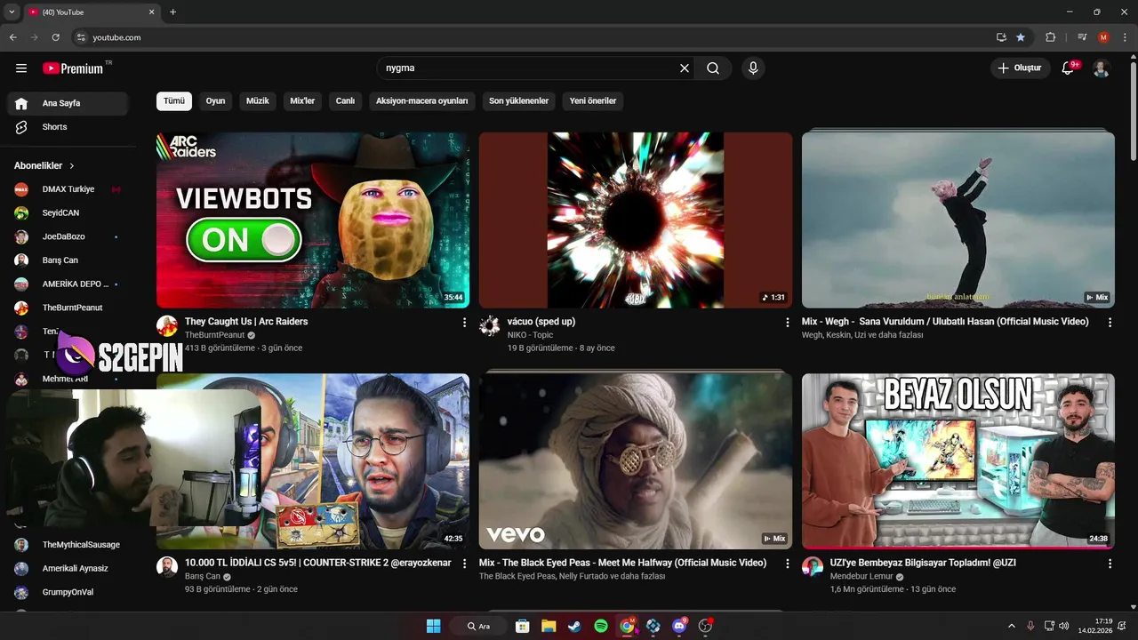Select the Mix'ler filter chip
The image size is (1138, 640).
click(302, 101)
